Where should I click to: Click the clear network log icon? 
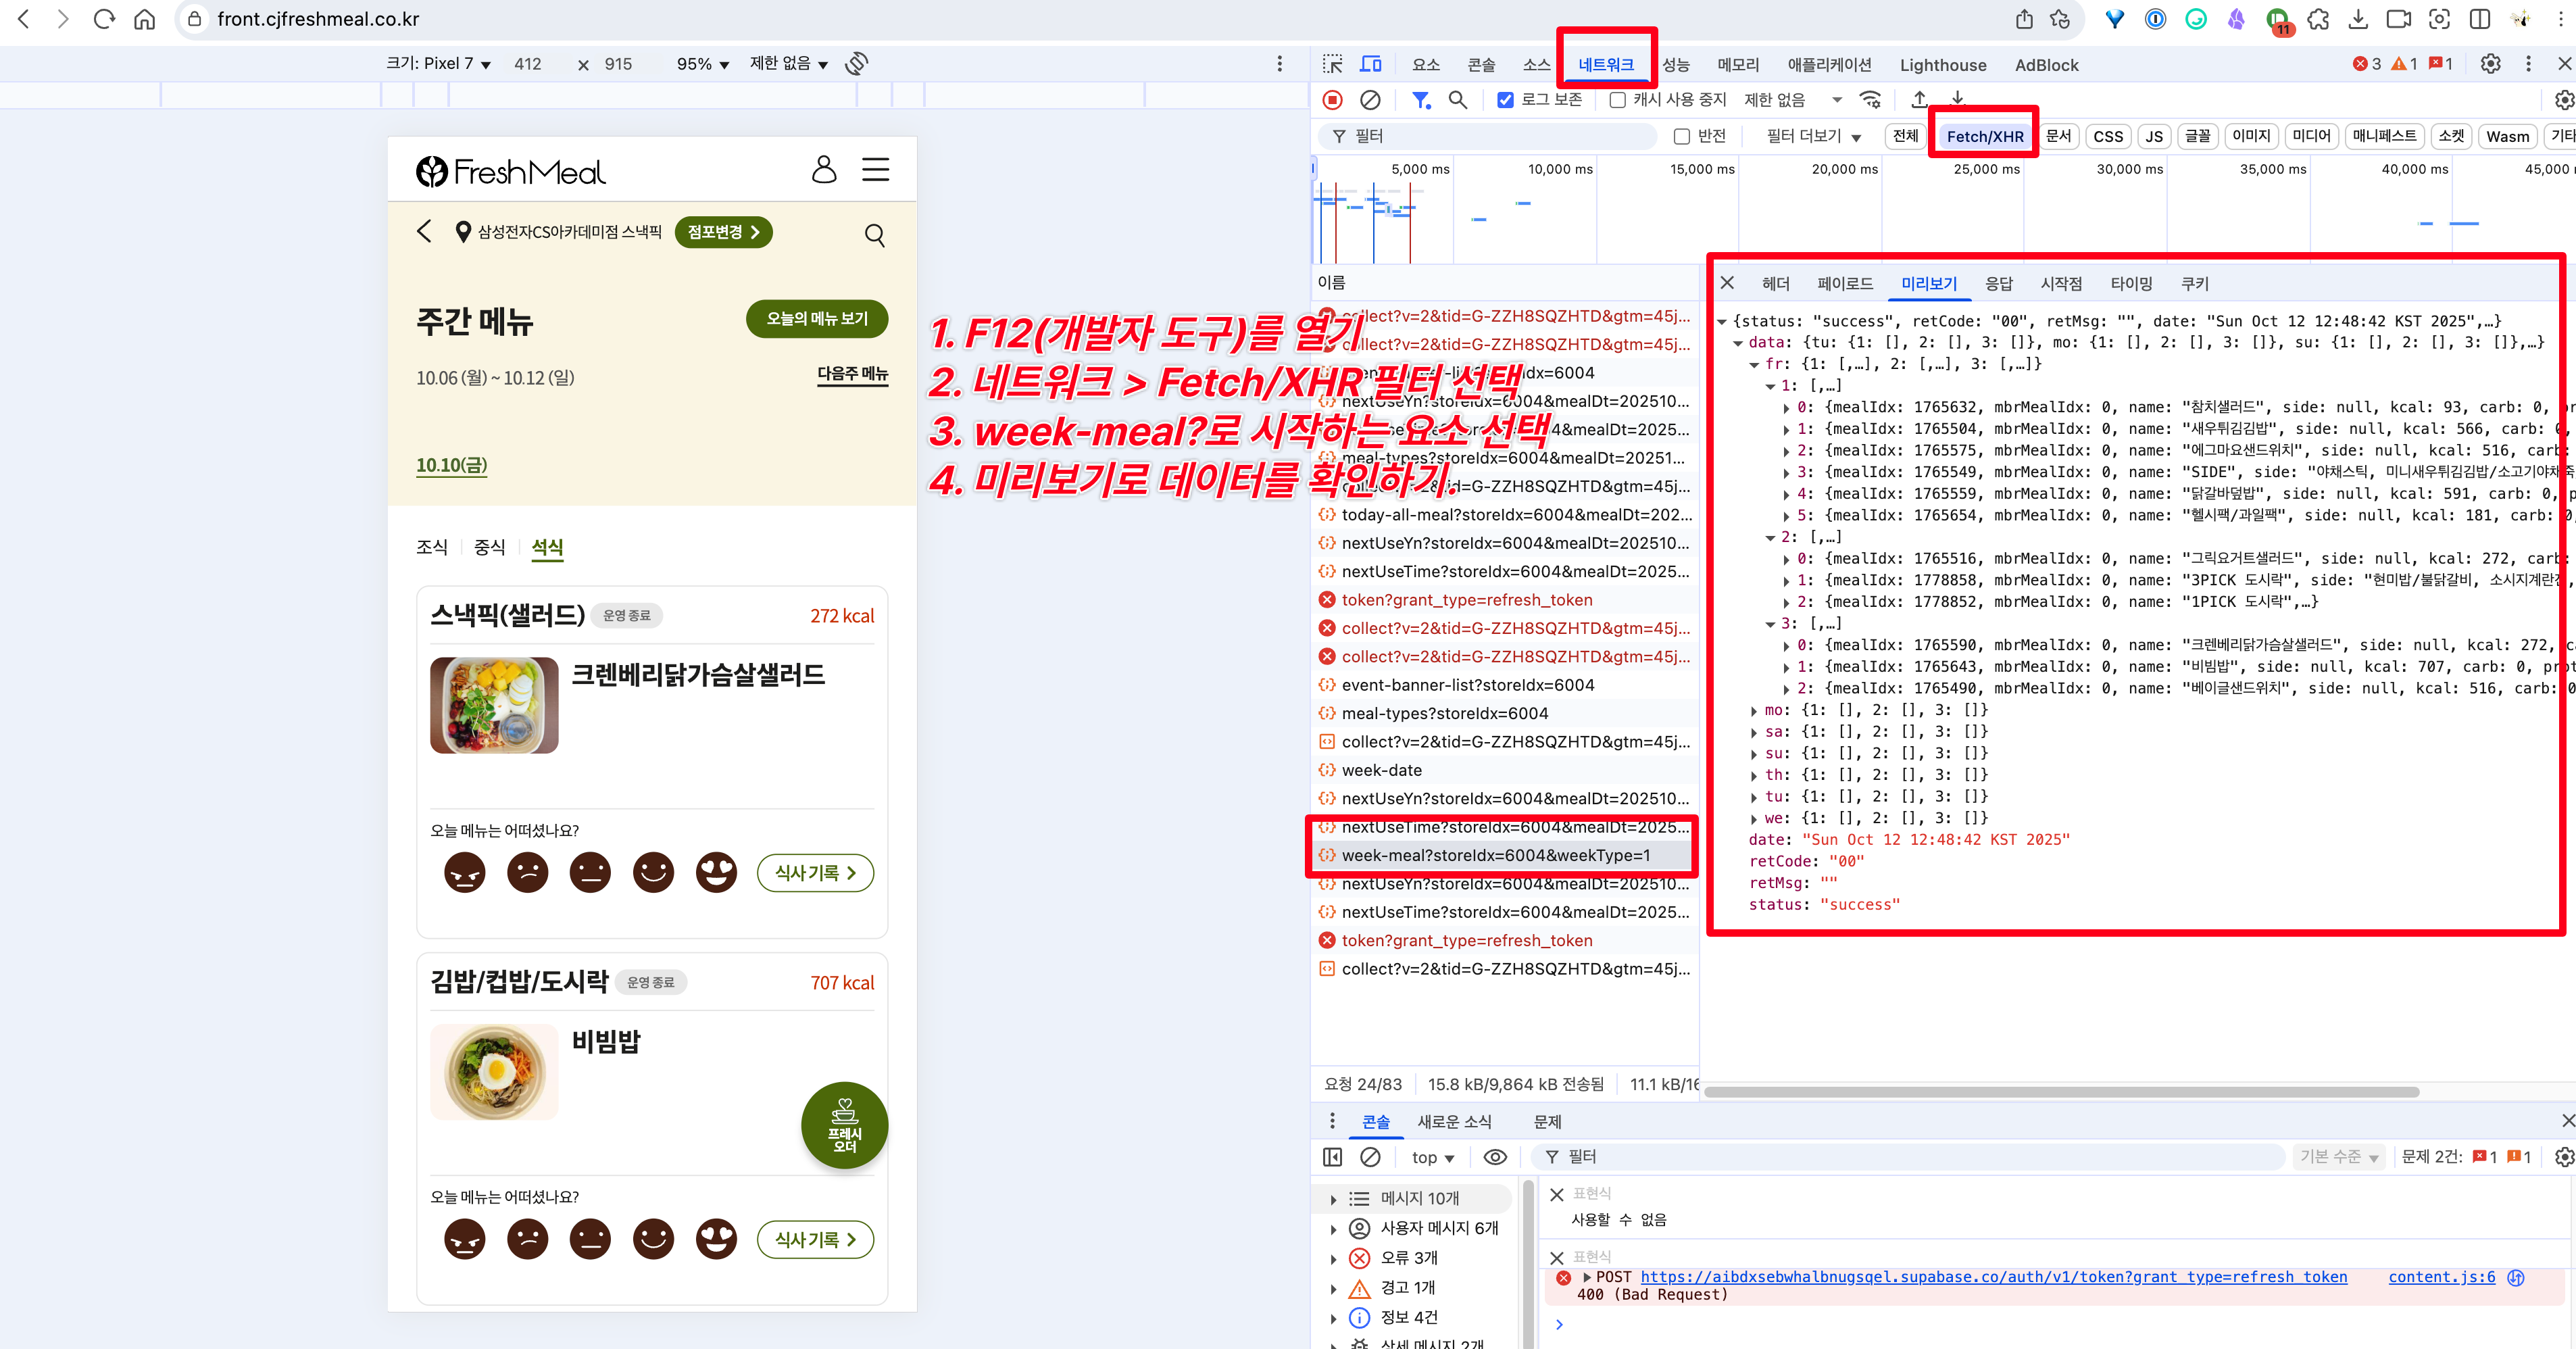click(x=1370, y=100)
